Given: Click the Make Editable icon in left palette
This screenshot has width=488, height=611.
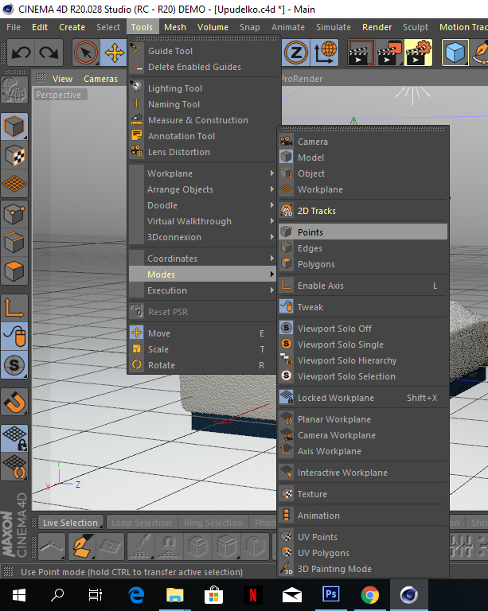Looking at the screenshot, I should [x=14, y=90].
